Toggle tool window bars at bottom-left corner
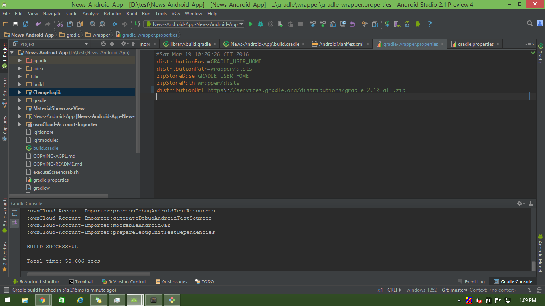The height and width of the screenshot is (306, 545). [x=6, y=290]
